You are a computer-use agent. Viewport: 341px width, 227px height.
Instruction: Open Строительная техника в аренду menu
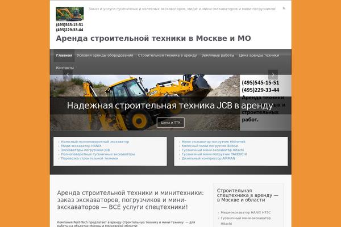[x=167, y=56]
